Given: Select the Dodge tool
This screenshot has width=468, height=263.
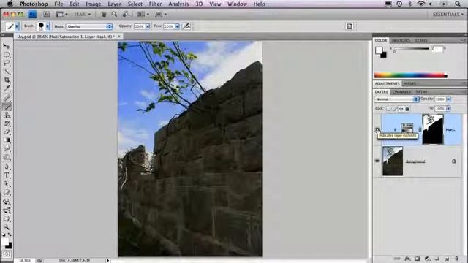Looking at the screenshot, I should pos(7,158).
